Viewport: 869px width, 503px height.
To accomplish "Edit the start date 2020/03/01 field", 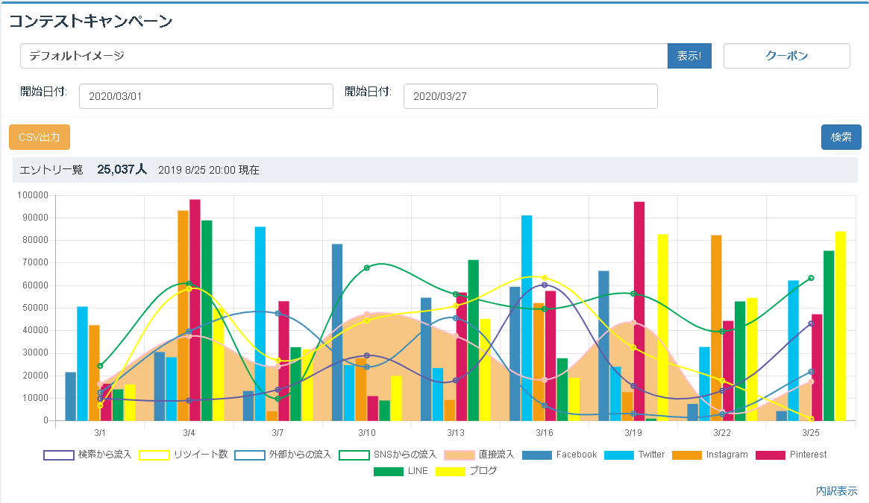I will pyautogui.click(x=206, y=96).
